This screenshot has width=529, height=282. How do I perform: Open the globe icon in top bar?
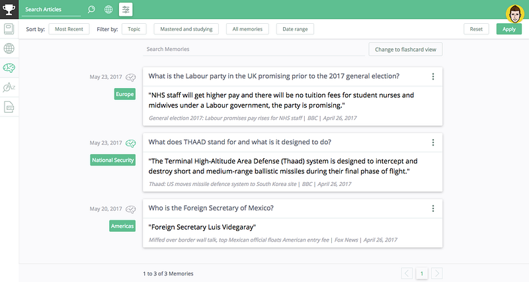(108, 9)
